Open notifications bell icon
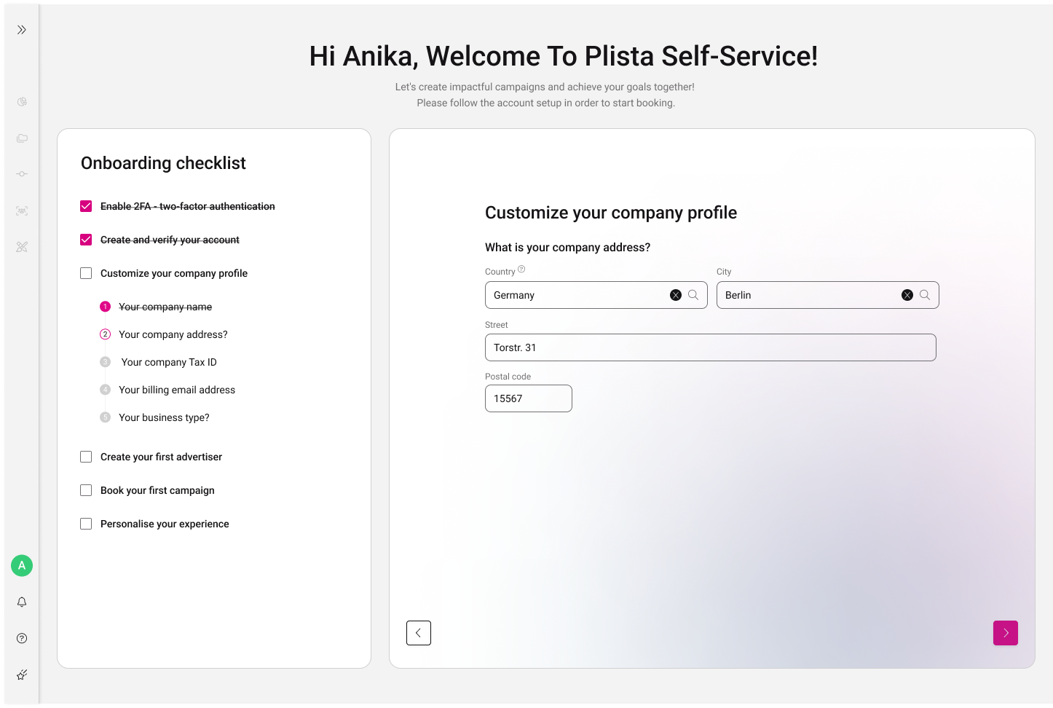 [22, 602]
